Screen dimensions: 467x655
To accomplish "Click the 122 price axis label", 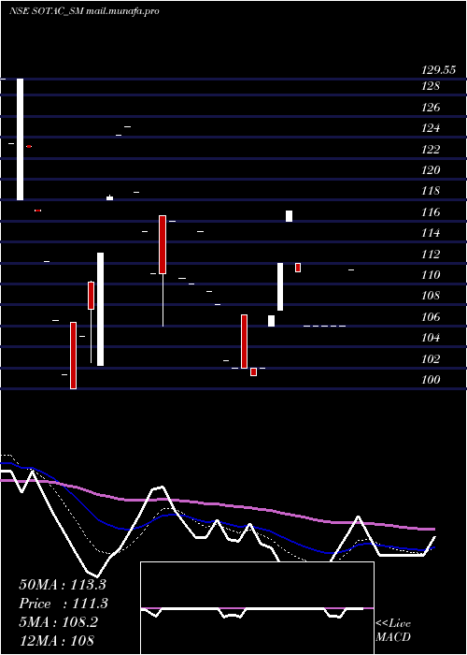I will tap(431, 149).
